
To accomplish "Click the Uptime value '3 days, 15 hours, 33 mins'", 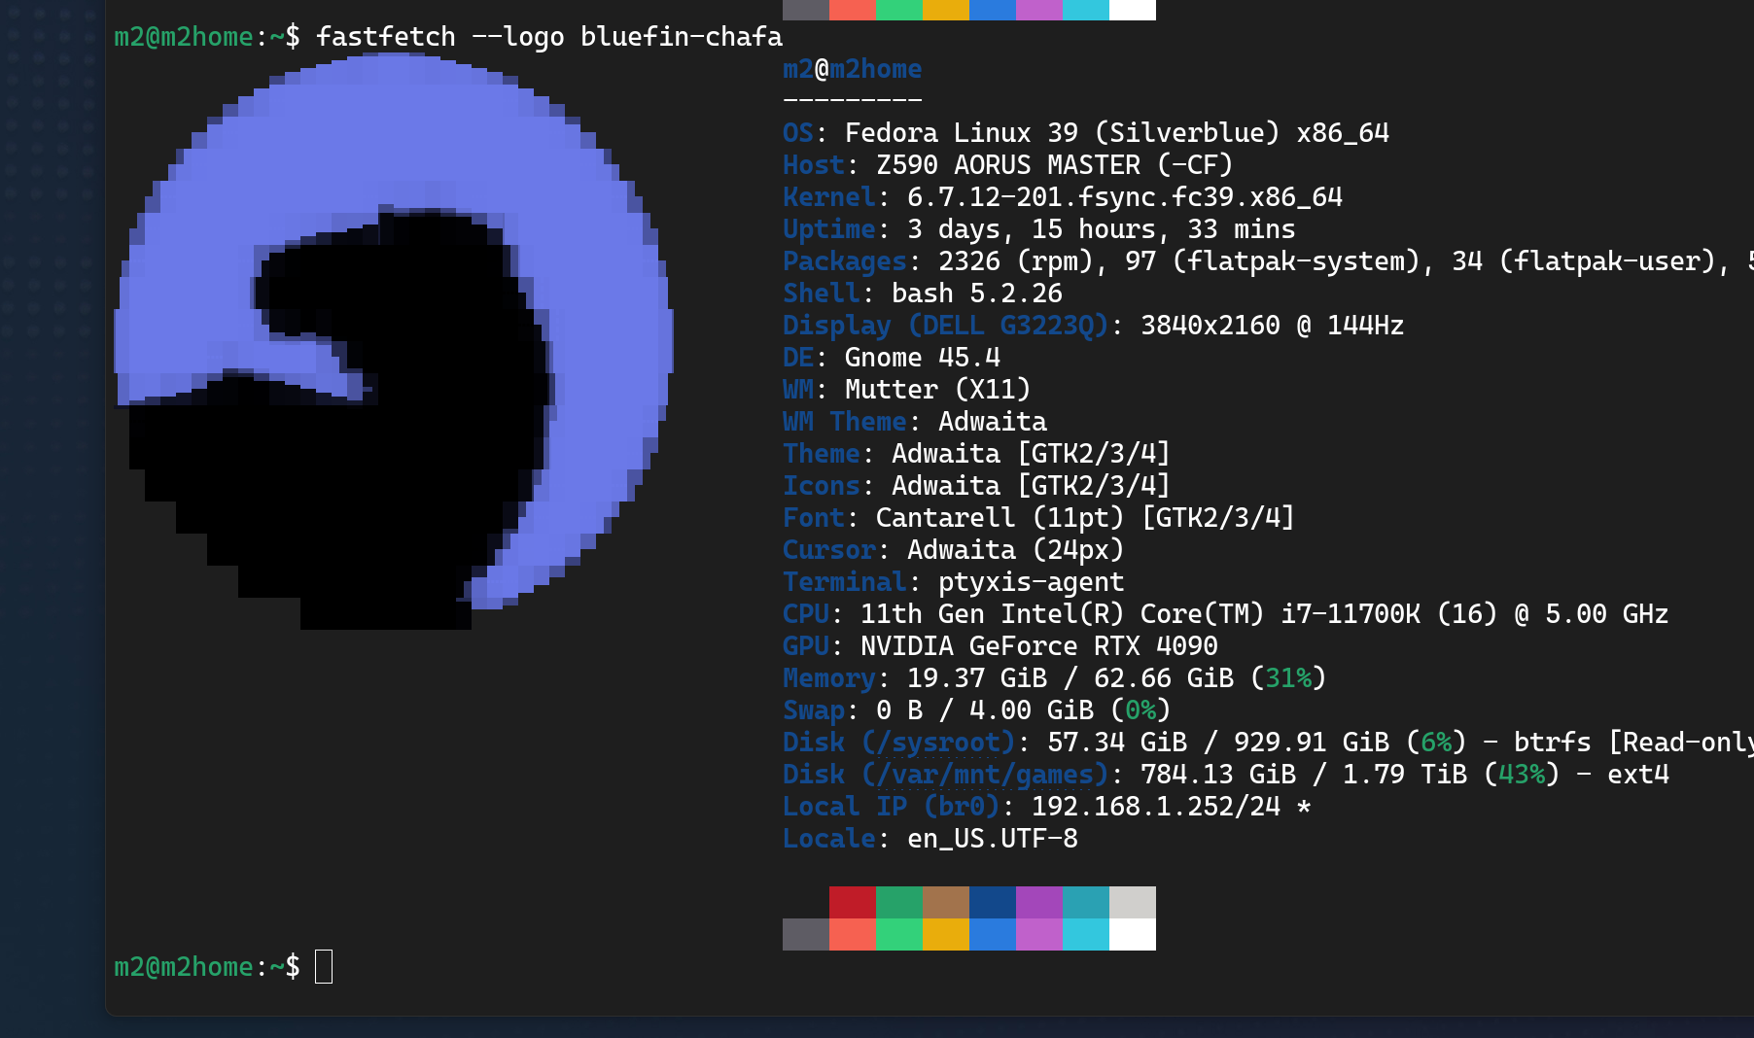I will 1102,229.
